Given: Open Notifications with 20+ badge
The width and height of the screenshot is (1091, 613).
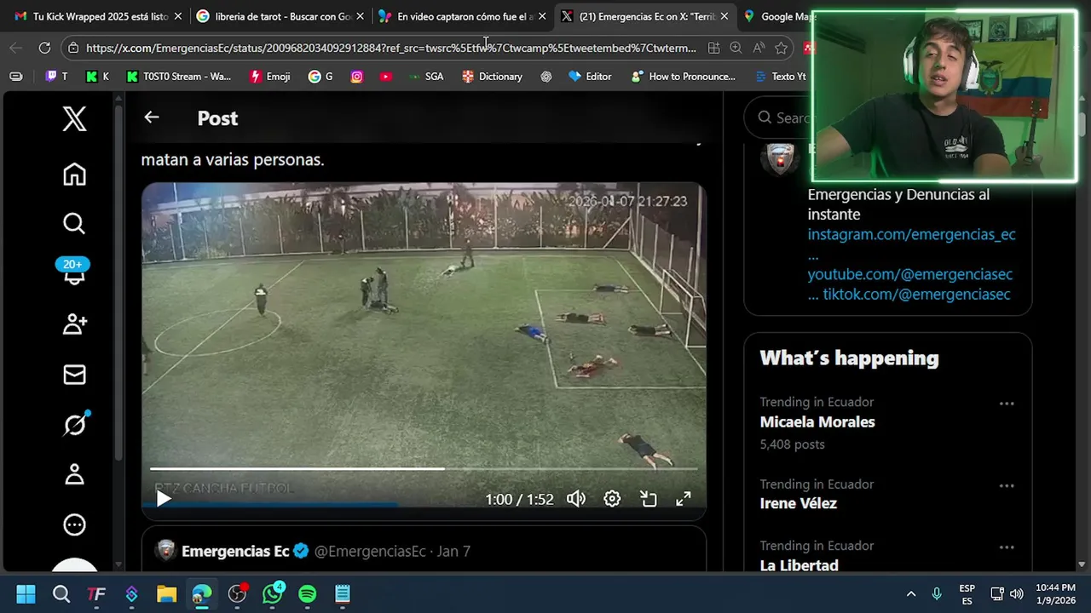Looking at the screenshot, I should coord(73,271).
